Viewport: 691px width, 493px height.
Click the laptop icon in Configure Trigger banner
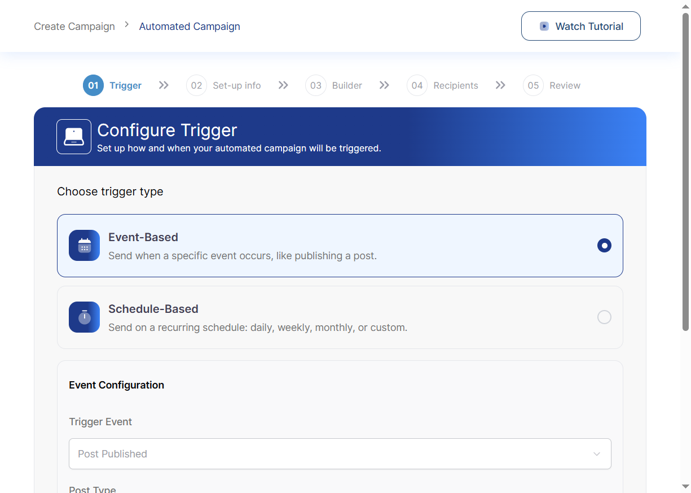pyautogui.click(x=73, y=136)
